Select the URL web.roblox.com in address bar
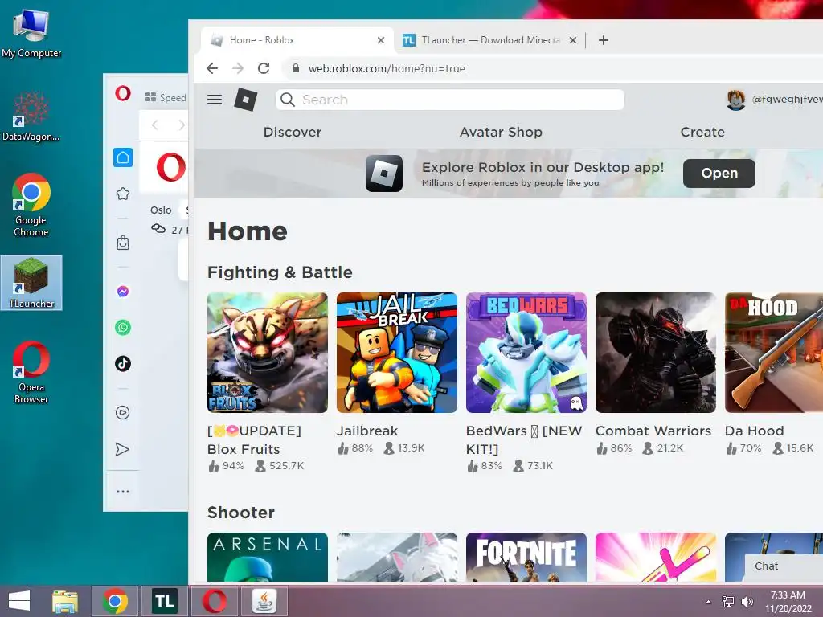Screen dimensions: 823x617 [387, 69]
